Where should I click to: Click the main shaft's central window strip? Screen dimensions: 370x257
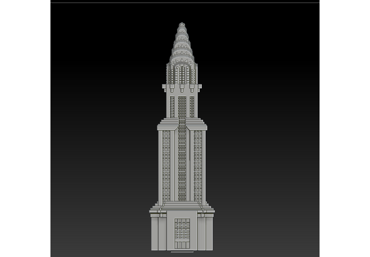182,165
